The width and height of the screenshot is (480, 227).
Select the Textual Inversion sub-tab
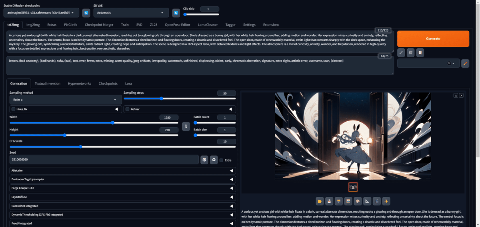(48, 83)
